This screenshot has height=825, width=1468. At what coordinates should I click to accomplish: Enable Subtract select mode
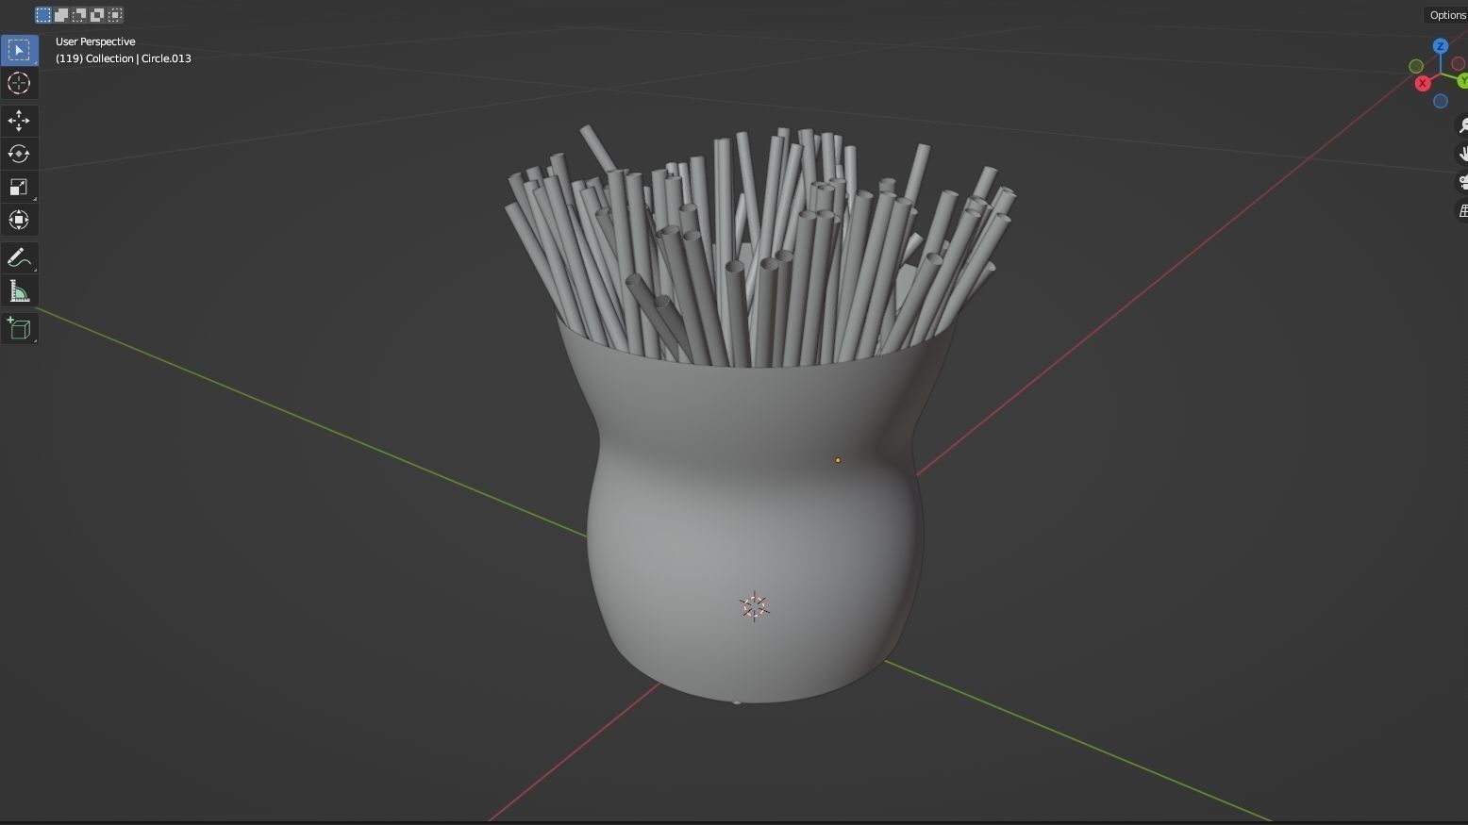(78, 14)
